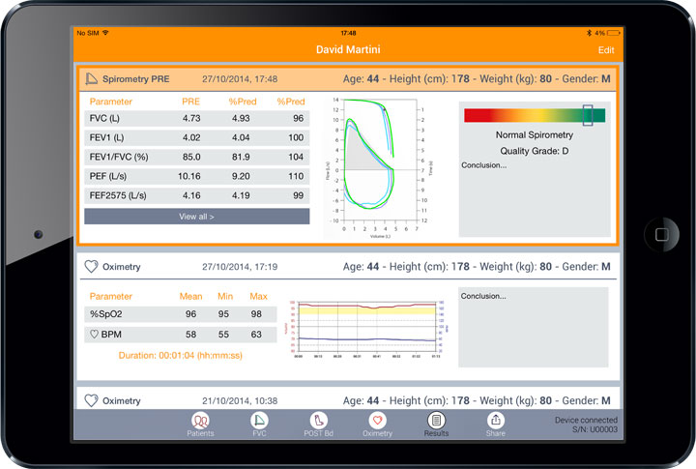Click the David Martini title
The height and width of the screenshot is (469, 696).
(x=347, y=49)
